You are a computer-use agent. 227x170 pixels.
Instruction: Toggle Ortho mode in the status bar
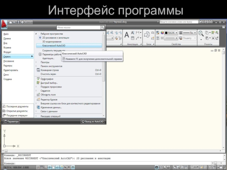(x=46, y=167)
